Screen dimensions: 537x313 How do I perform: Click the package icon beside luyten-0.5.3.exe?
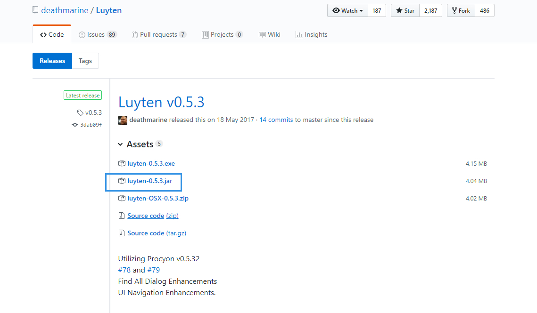point(122,163)
